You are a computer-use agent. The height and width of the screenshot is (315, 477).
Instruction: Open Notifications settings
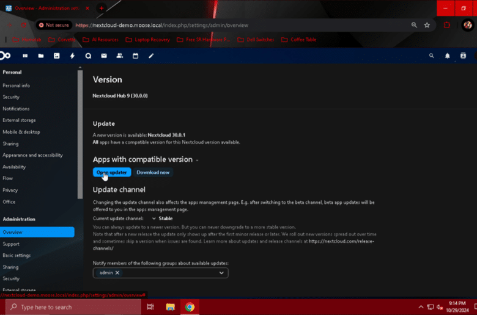click(16, 109)
